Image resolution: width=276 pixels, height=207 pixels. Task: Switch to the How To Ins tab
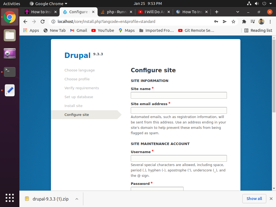click(192, 12)
